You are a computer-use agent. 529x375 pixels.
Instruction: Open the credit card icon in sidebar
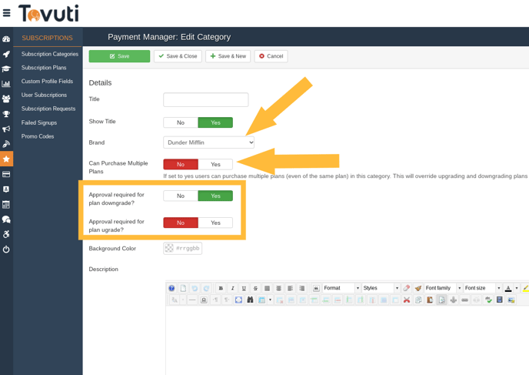coord(6,174)
